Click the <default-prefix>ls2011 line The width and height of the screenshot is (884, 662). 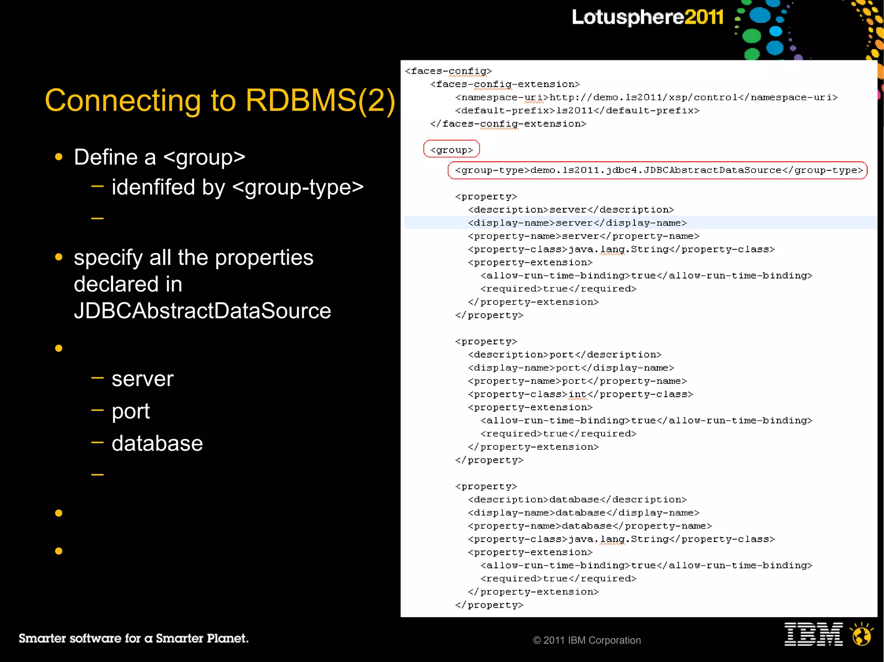tap(577, 111)
